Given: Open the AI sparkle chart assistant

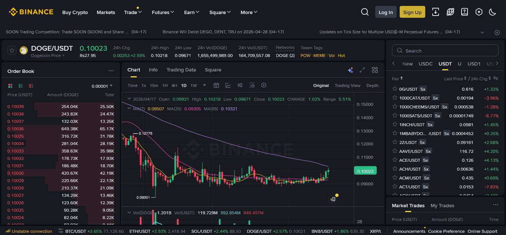Looking at the screenshot, I should point(350,70).
